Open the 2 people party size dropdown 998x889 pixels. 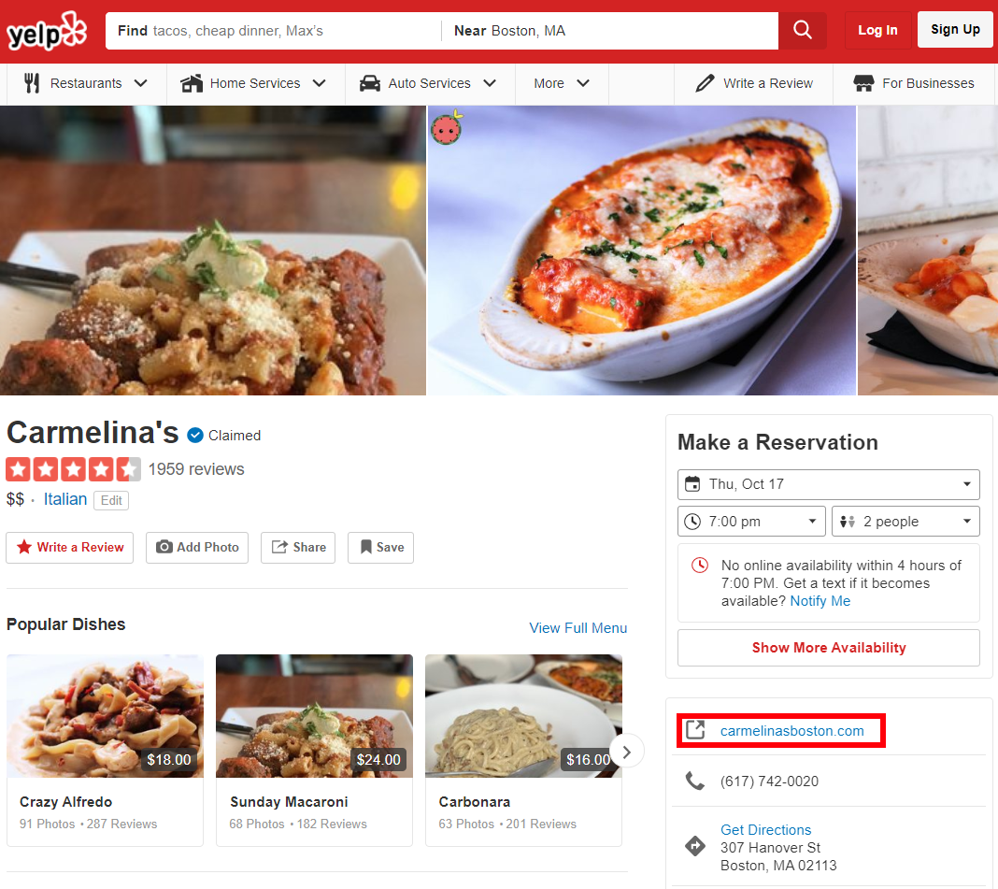coord(905,522)
